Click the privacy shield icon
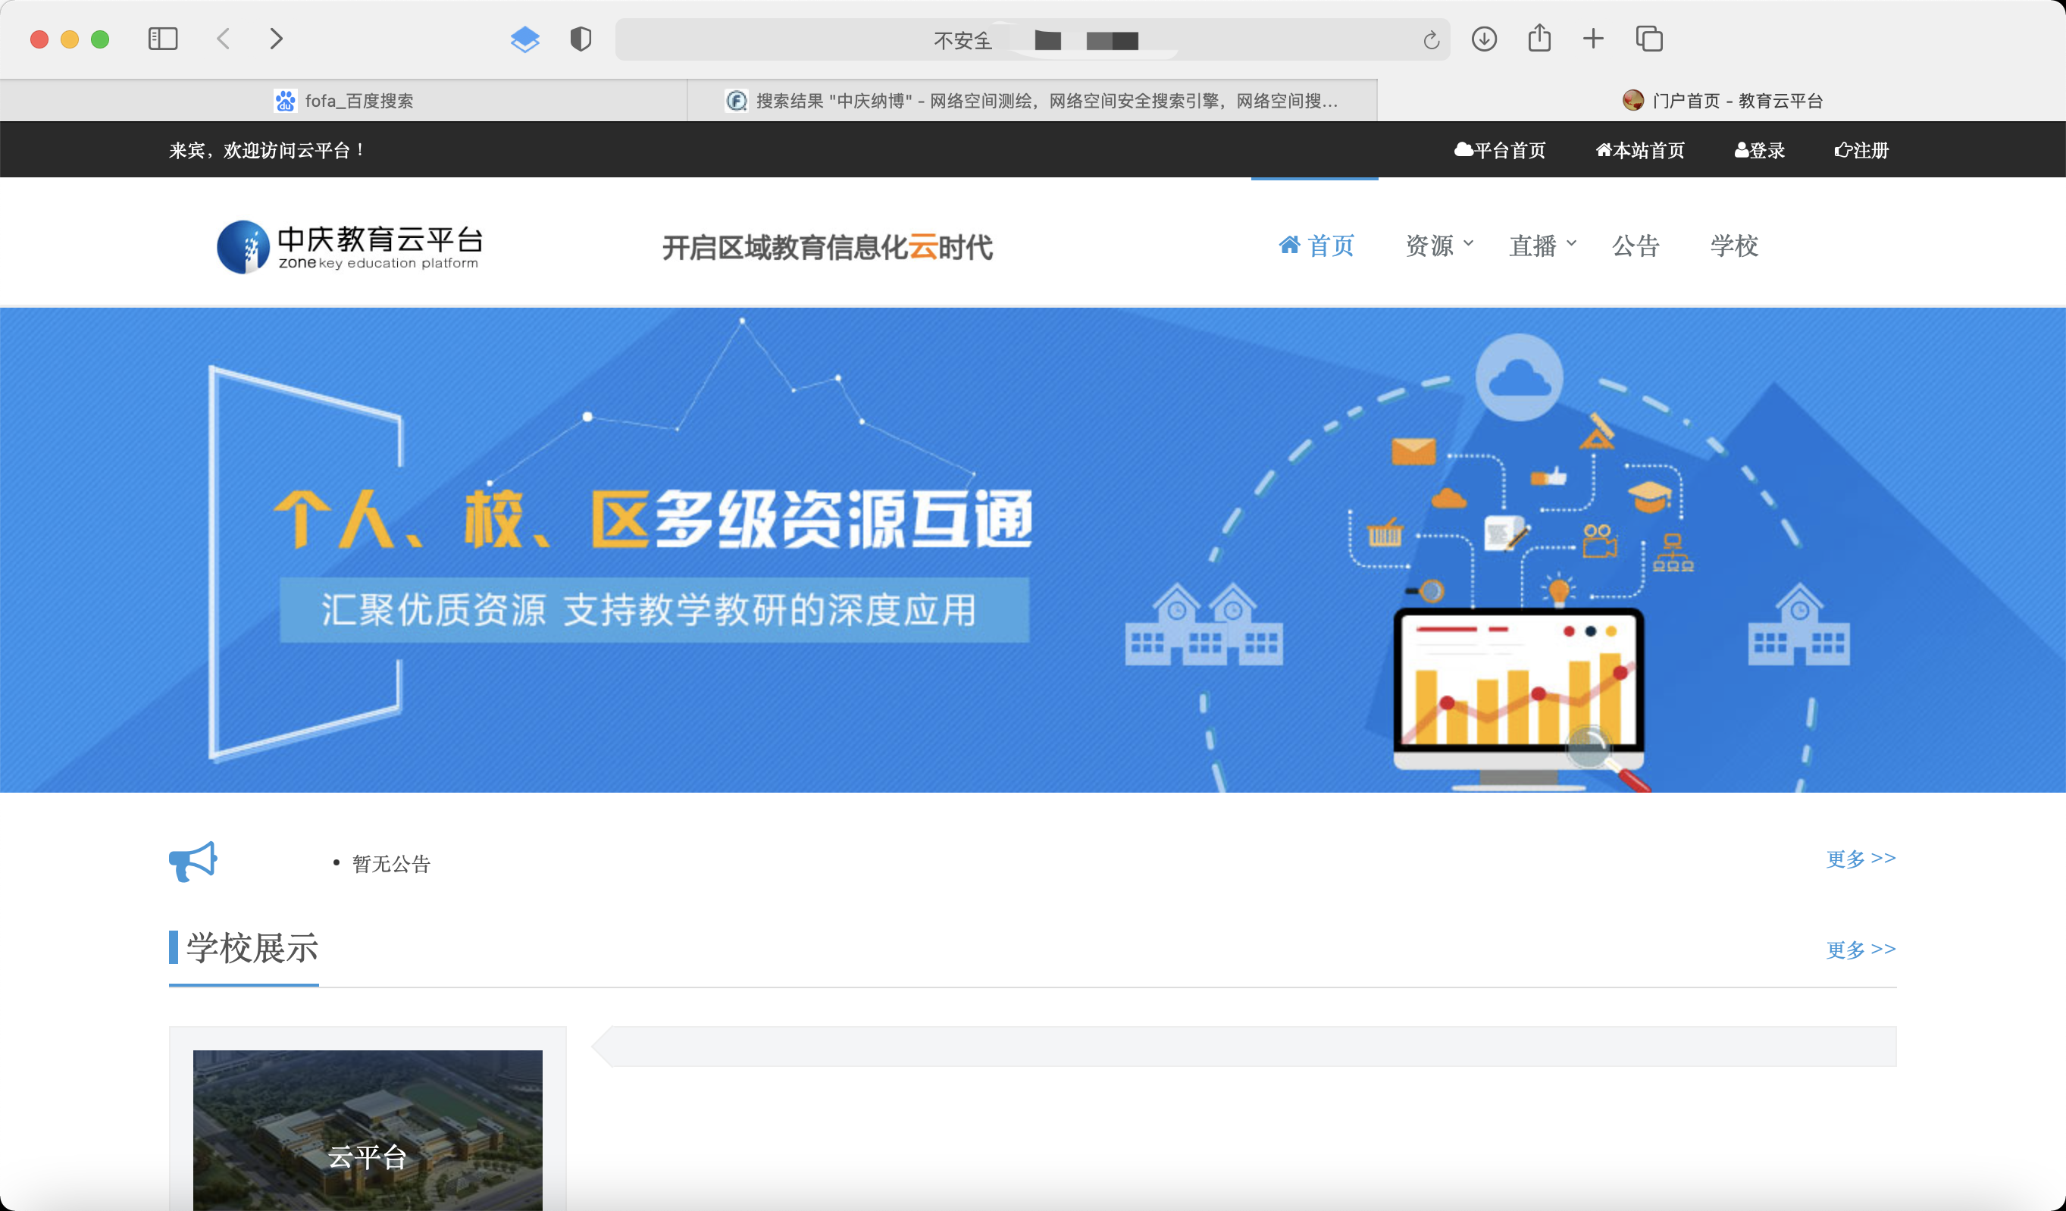 [x=581, y=39]
